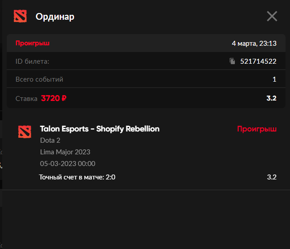Click the 3.2 odds beside exact score

pos(272,177)
